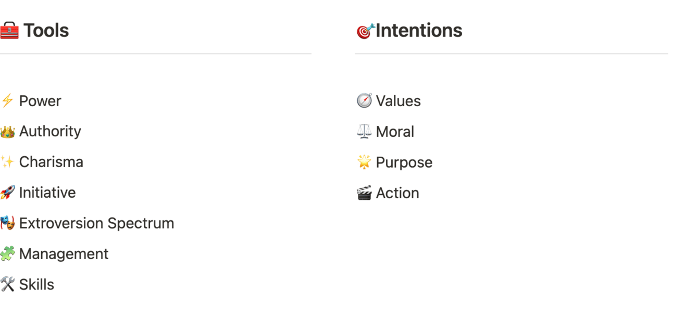Click the crown icon next to Authority
The height and width of the screenshot is (318, 673).
(7, 131)
